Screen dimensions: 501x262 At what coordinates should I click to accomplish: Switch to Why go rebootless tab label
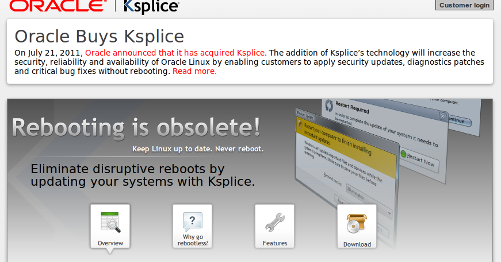(193, 240)
